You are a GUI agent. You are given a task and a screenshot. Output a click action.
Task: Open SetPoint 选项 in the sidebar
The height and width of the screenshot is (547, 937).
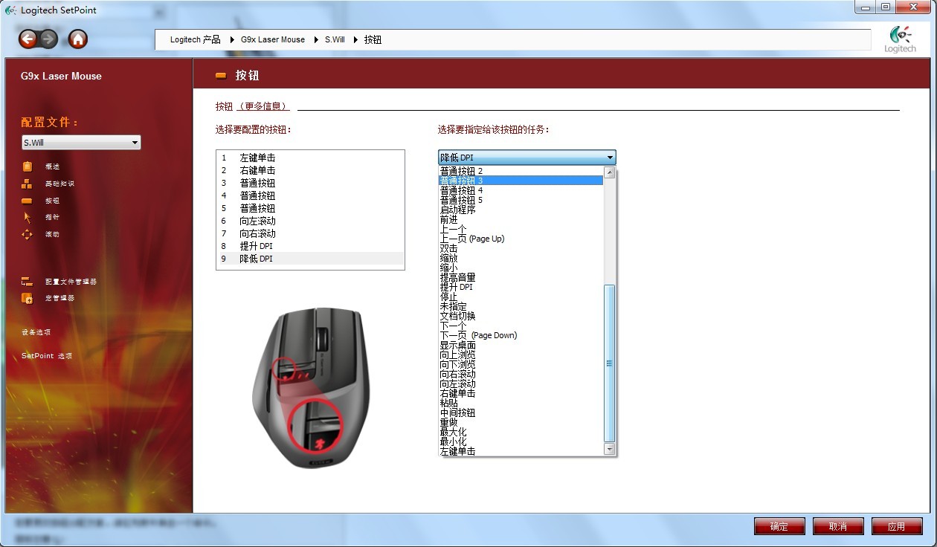pos(47,356)
